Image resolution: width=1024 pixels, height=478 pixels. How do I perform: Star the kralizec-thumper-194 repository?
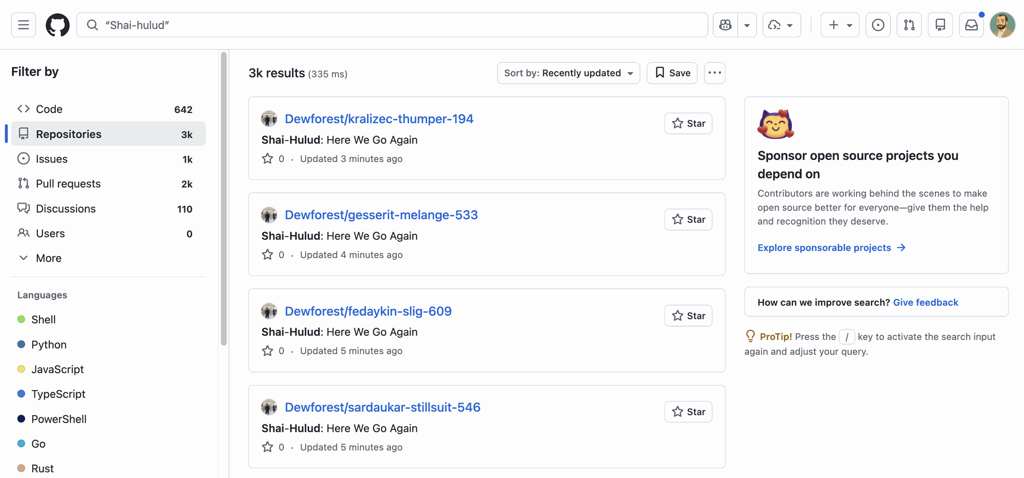click(x=688, y=123)
